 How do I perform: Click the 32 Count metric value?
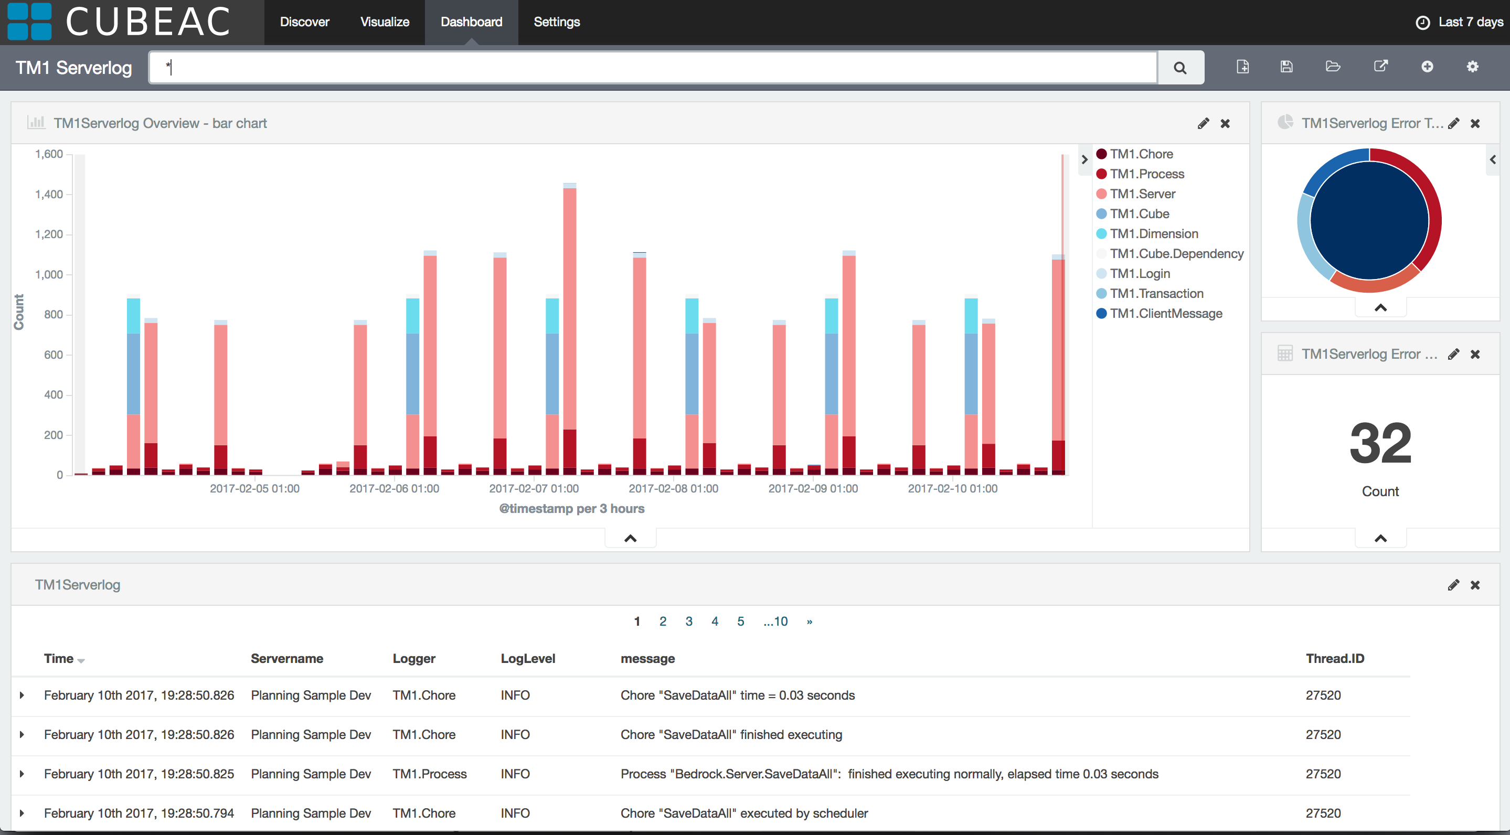(1380, 444)
